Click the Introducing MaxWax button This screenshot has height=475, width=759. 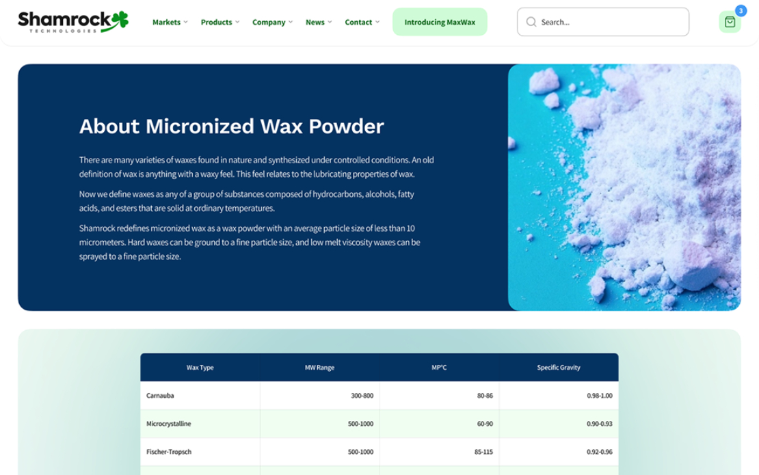(x=440, y=22)
